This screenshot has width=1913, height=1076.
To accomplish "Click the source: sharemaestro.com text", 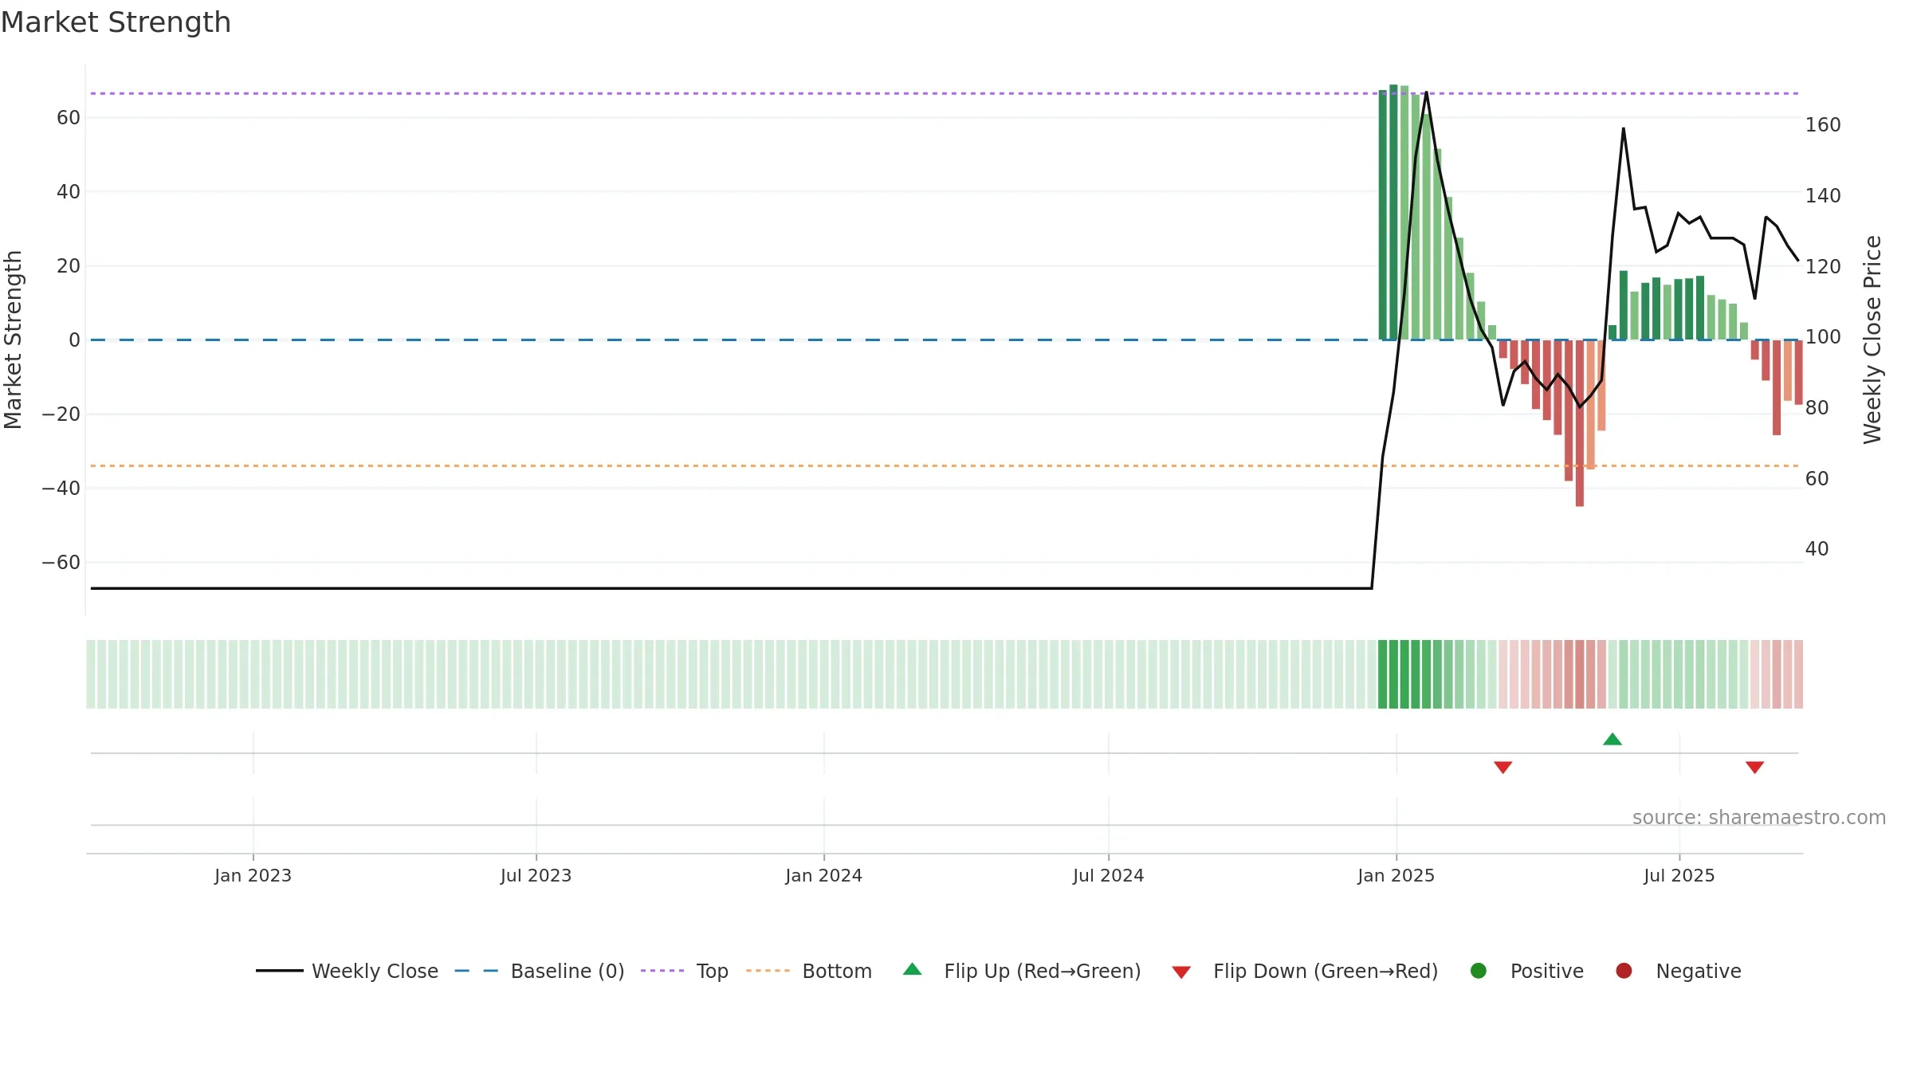I will [x=1759, y=817].
